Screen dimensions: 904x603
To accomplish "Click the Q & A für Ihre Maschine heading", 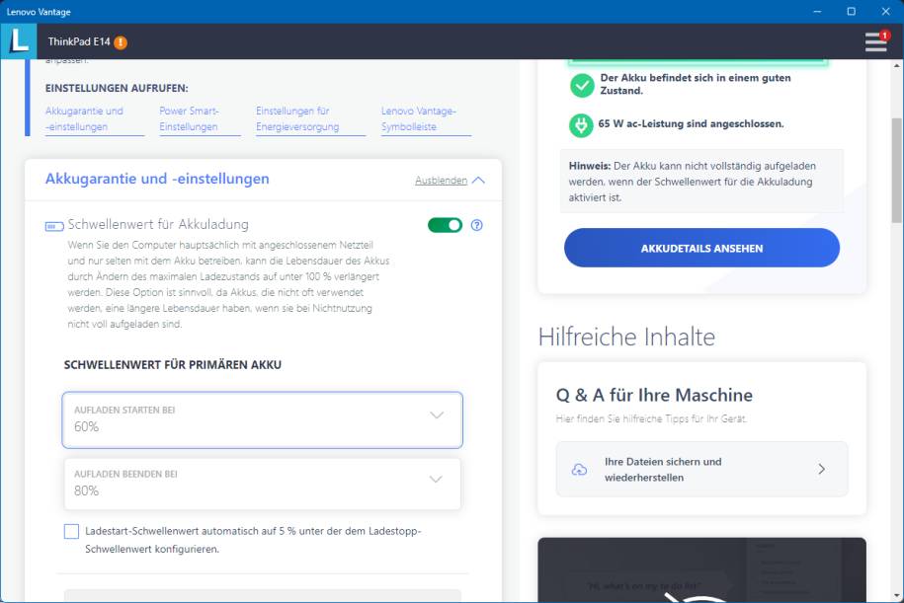I will 654,395.
